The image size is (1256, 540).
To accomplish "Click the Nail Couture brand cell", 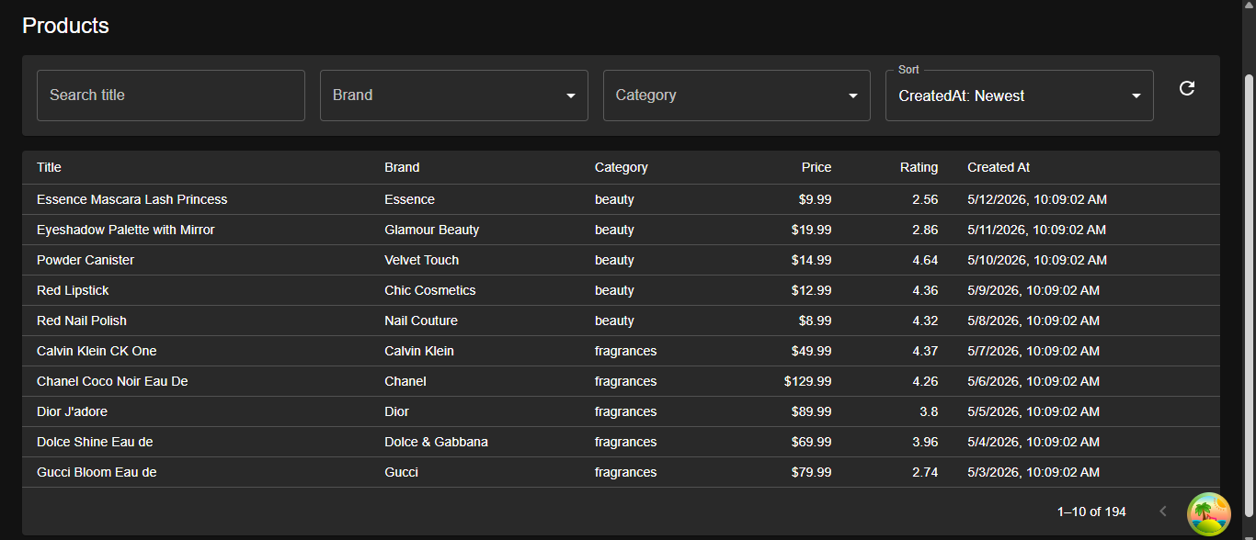I will coord(421,321).
